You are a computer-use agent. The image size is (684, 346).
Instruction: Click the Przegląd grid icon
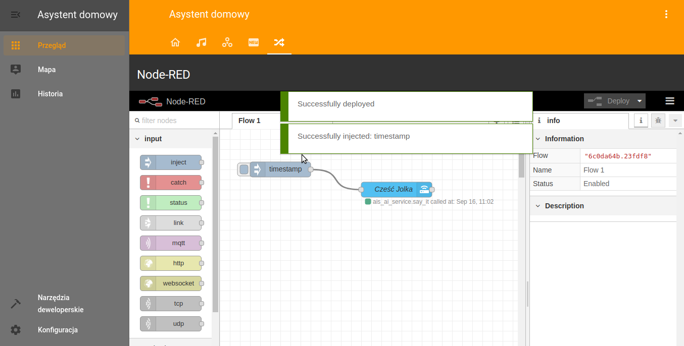click(x=16, y=45)
